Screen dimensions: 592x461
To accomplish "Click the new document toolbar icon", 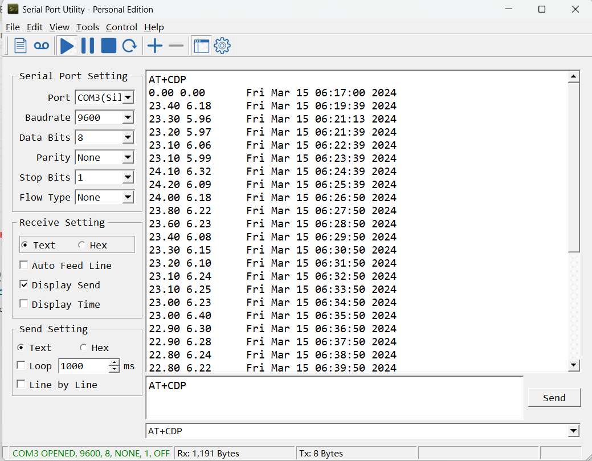I will (21, 46).
